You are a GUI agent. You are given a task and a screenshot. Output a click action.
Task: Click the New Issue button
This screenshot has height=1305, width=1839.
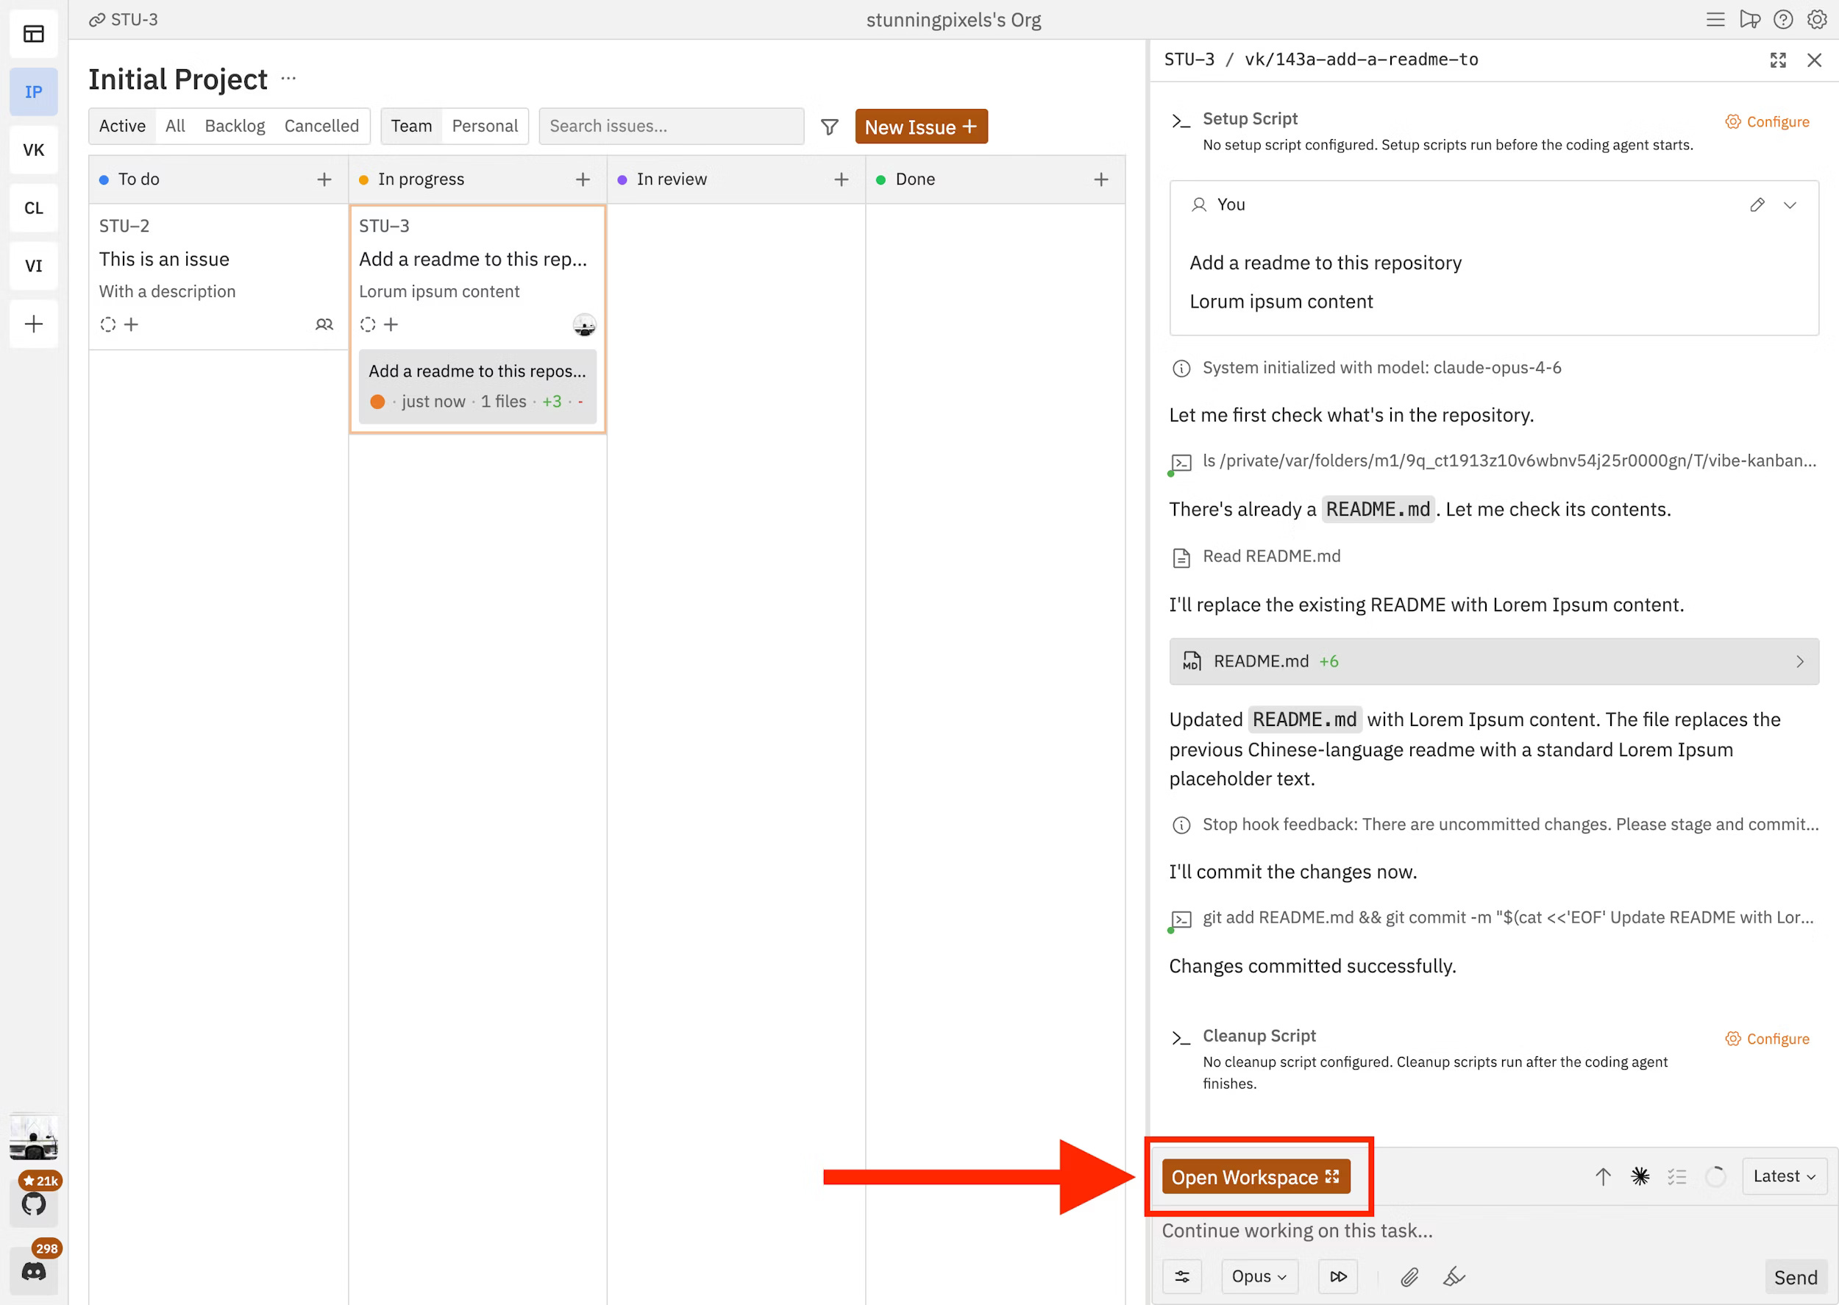tap(921, 127)
